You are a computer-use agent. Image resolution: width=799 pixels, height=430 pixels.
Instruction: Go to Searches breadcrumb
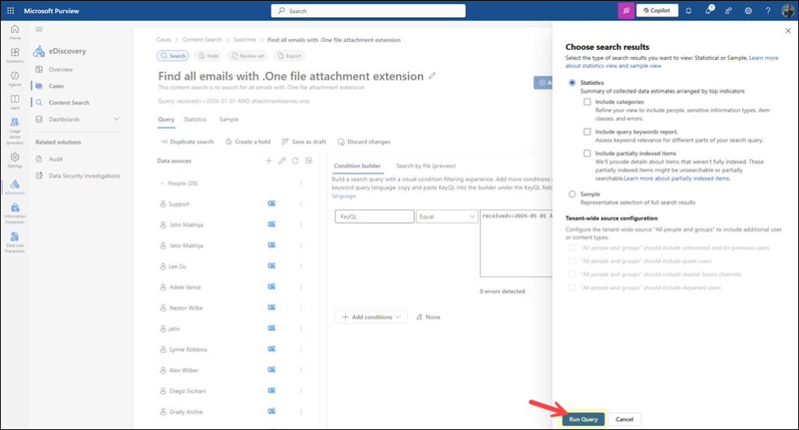(x=244, y=40)
